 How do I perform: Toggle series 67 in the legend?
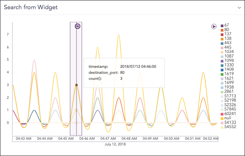pos(226,26)
